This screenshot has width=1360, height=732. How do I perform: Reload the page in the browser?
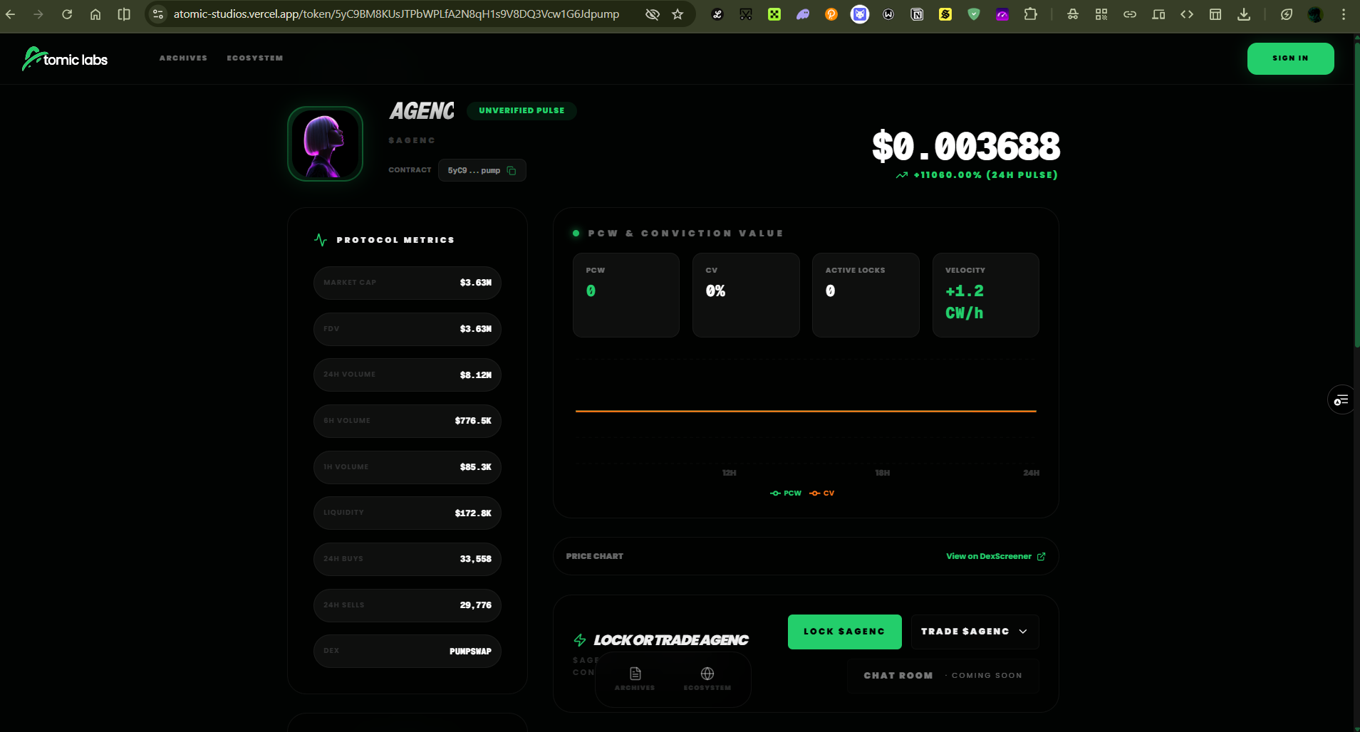(x=67, y=14)
